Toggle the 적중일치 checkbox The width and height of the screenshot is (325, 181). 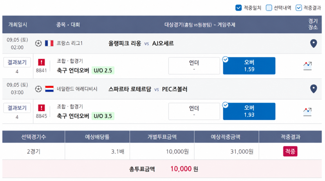[x=238, y=8]
